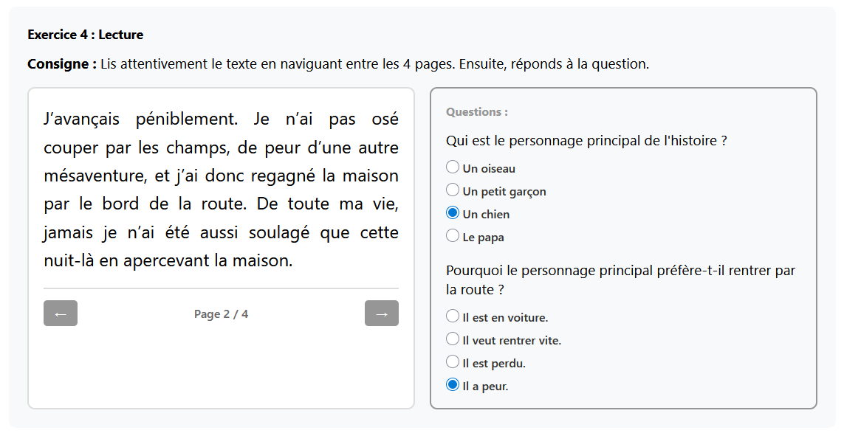Choose "Il veut rentrer vite."
The image size is (844, 433).
click(451, 339)
